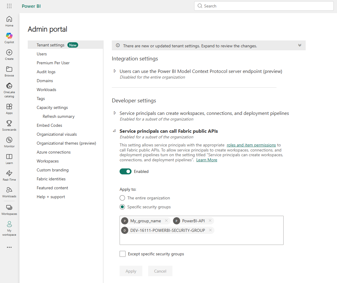This screenshot has height=283, width=337.
Task: Expand the Model Context Protocol setting
Action: [x=115, y=71]
